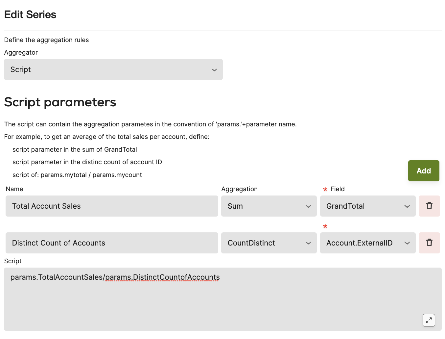Delete the Distinct Count of Accounts row
The height and width of the screenshot is (339, 445).
pos(429,243)
